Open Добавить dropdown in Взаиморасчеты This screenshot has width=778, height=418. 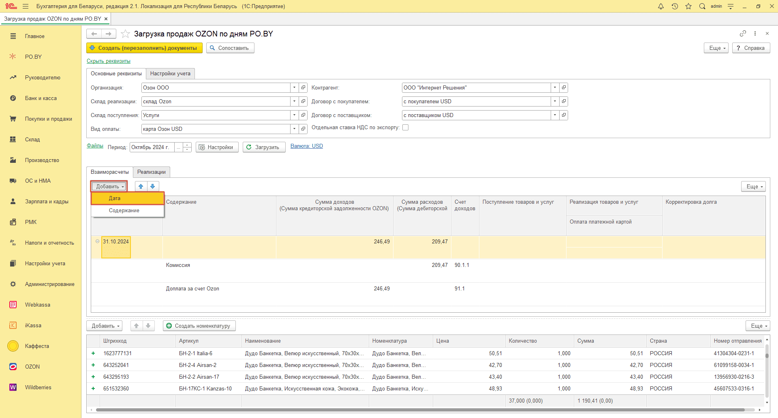[x=109, y=186]
